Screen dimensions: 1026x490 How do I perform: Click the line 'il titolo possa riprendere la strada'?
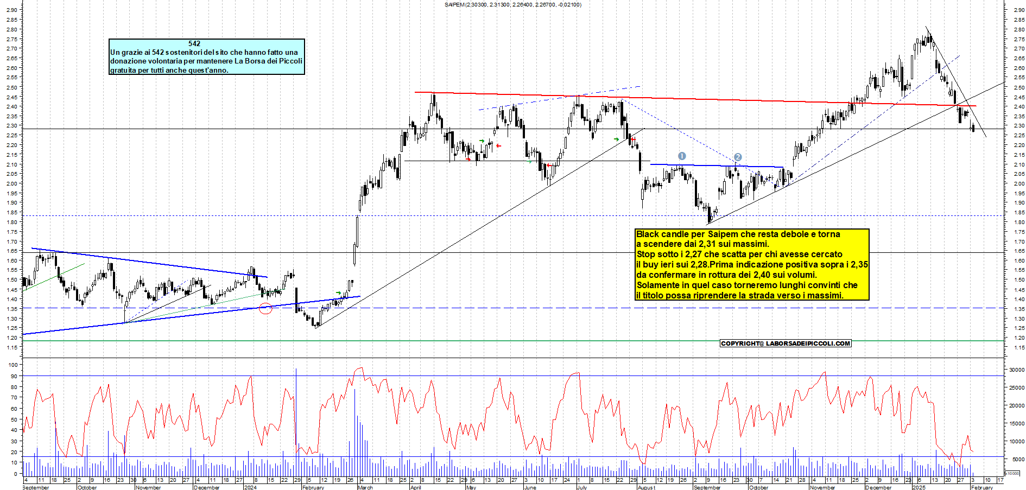pos(740,295)
